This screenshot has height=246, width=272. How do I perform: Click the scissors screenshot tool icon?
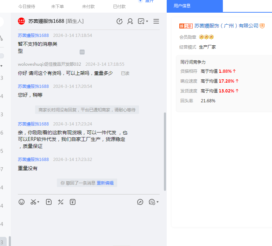pyautogui.click(x=33, y=202)
